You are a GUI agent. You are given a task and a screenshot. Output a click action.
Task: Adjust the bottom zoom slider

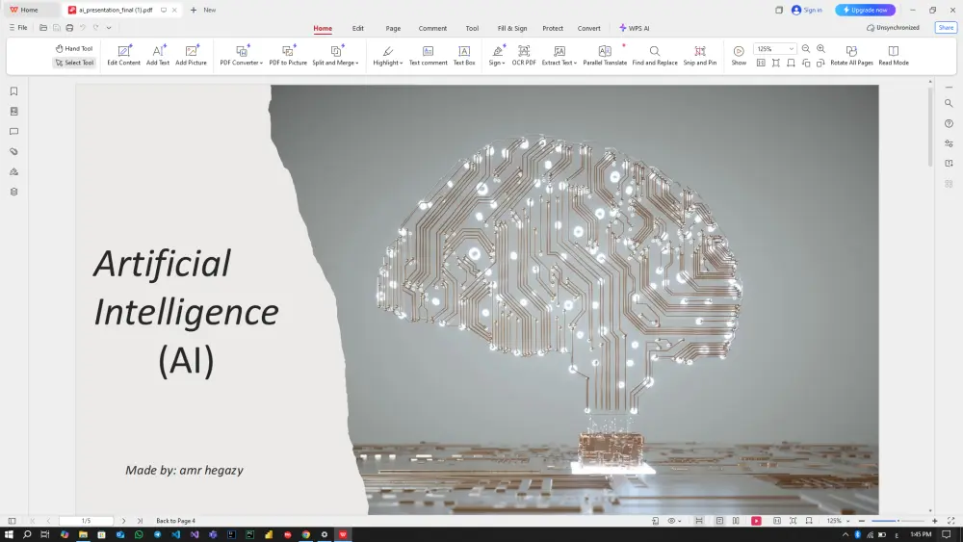click(x=898, y=521)
